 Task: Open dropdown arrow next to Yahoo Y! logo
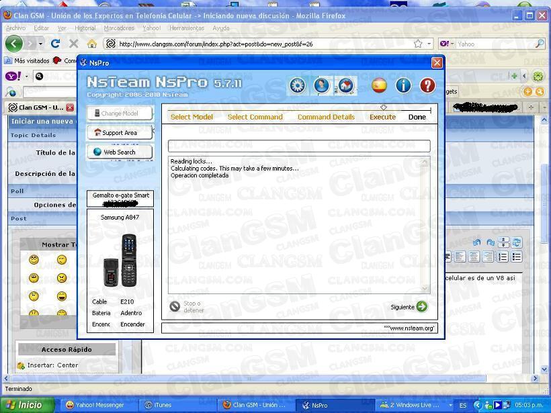coord(26,76)
